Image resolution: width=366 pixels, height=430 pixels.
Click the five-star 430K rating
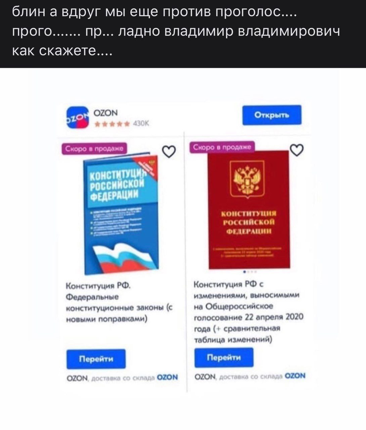coord(122,124)
